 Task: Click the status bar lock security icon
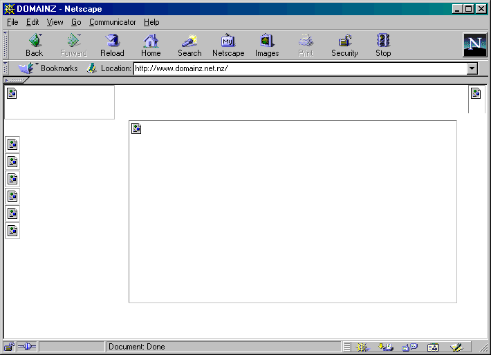(9, 347)
